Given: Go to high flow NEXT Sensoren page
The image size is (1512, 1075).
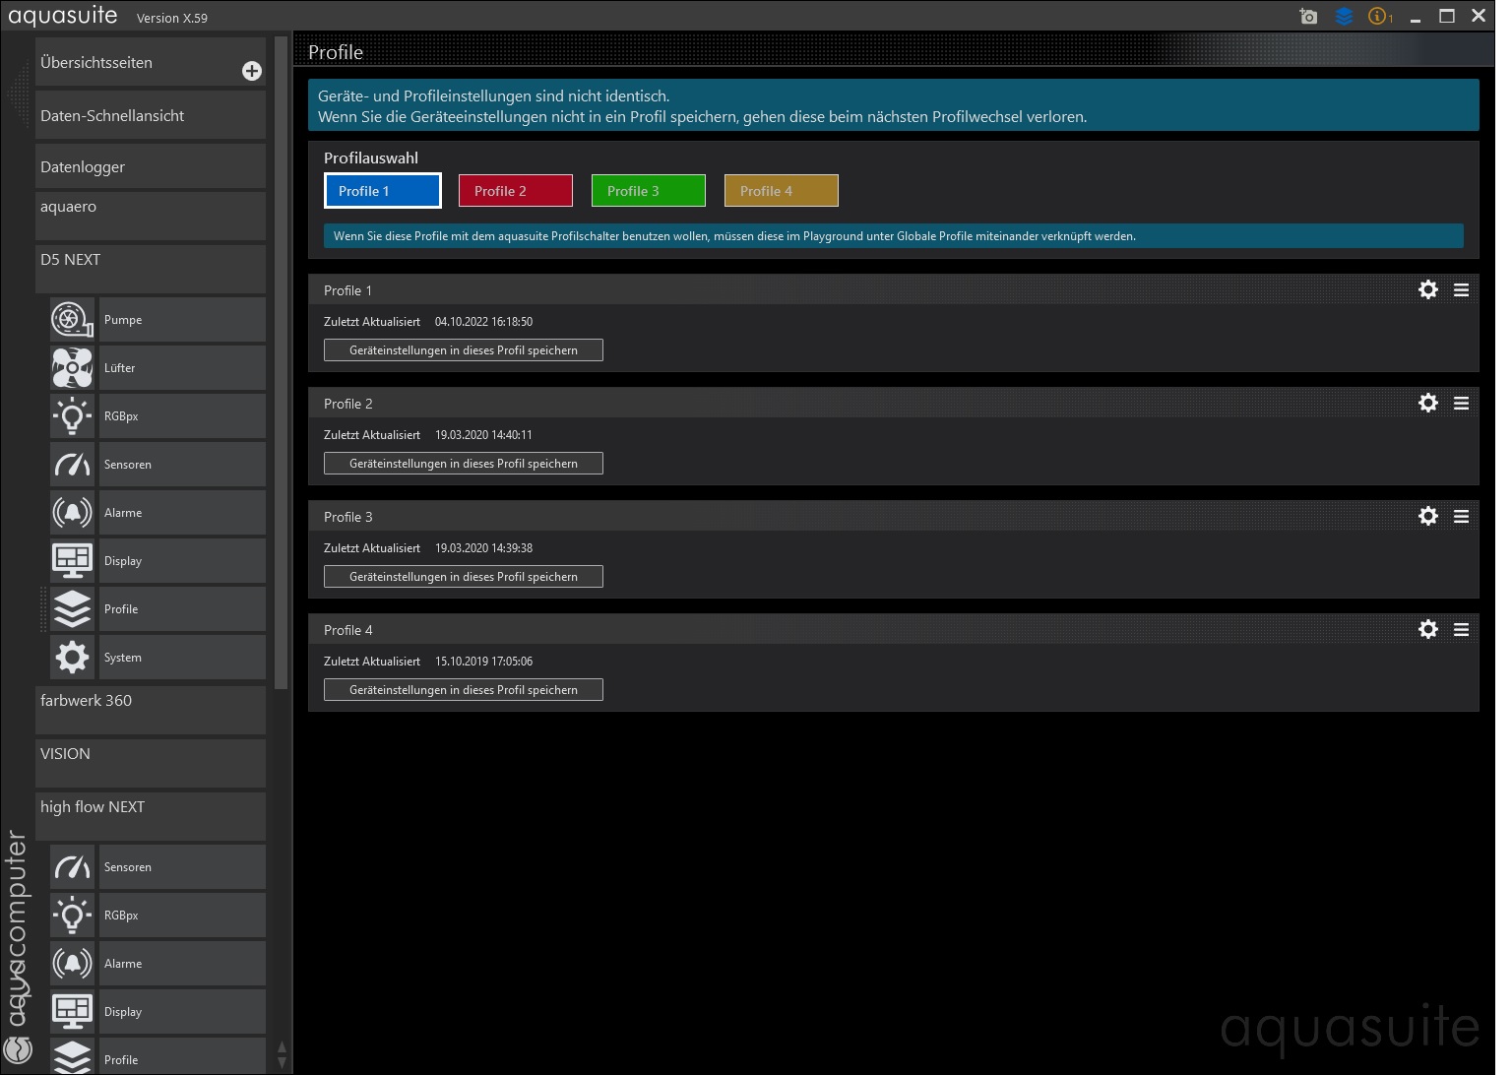Looking at the screenshot, I should point(182,867).
